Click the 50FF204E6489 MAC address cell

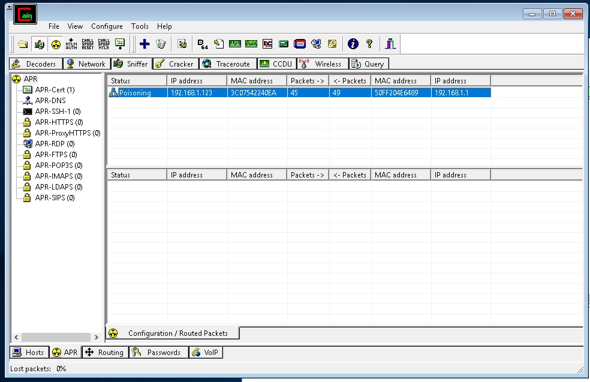[x=401, y=92]
